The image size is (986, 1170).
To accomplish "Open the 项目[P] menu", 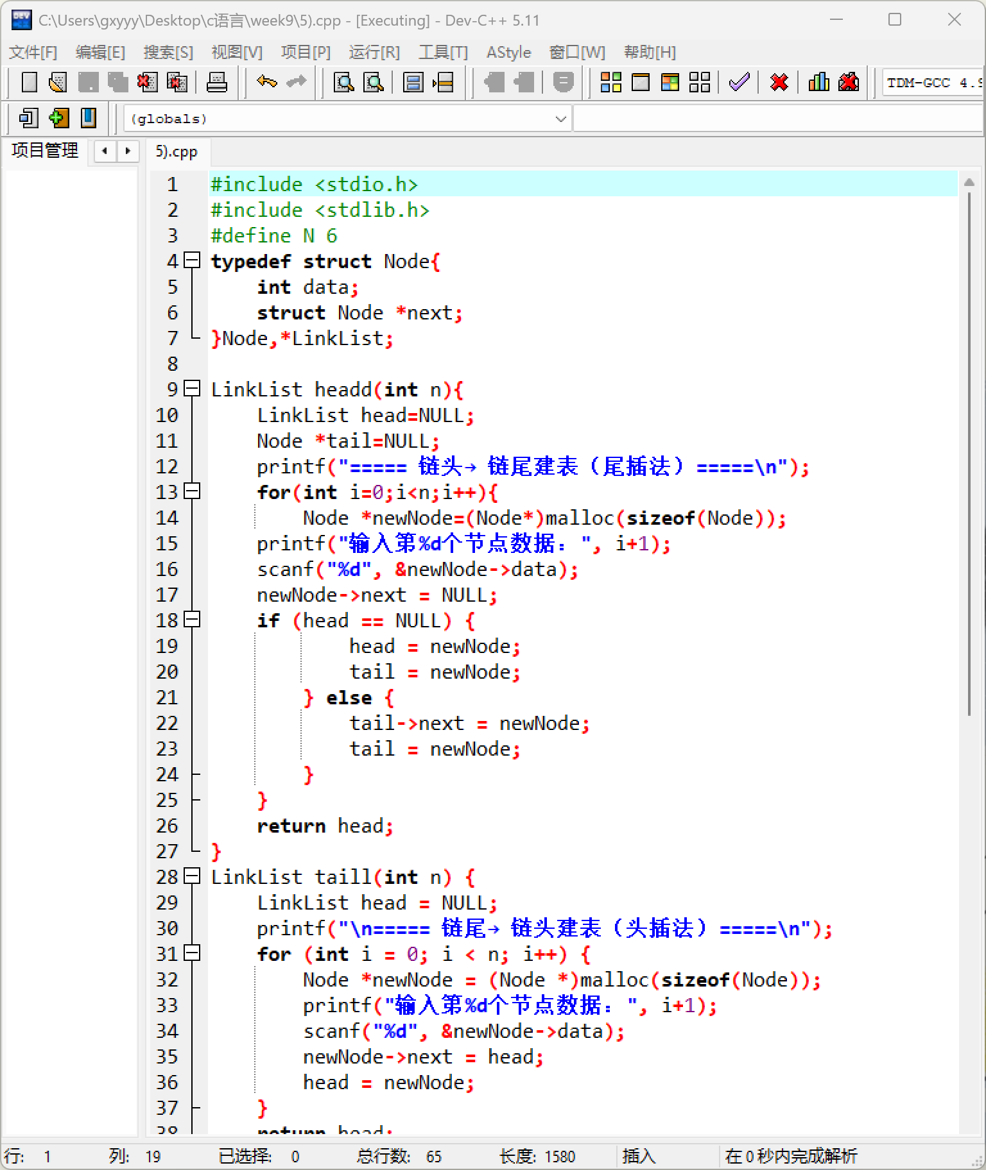I will click(x=306, y=52).
